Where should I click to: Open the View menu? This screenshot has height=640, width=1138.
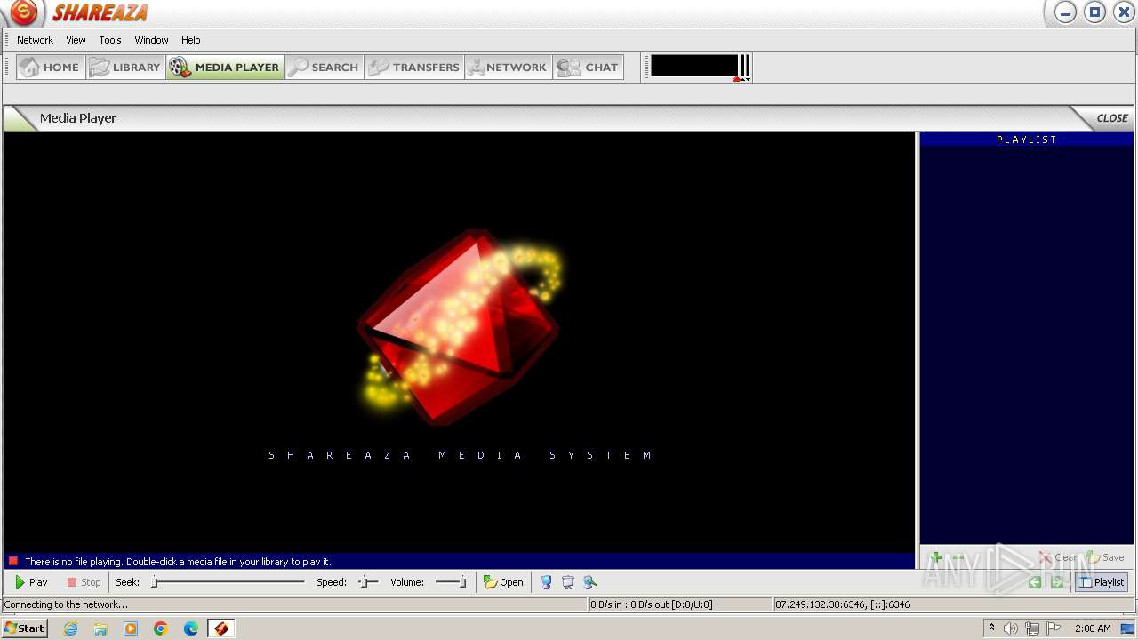coord(76,40)
